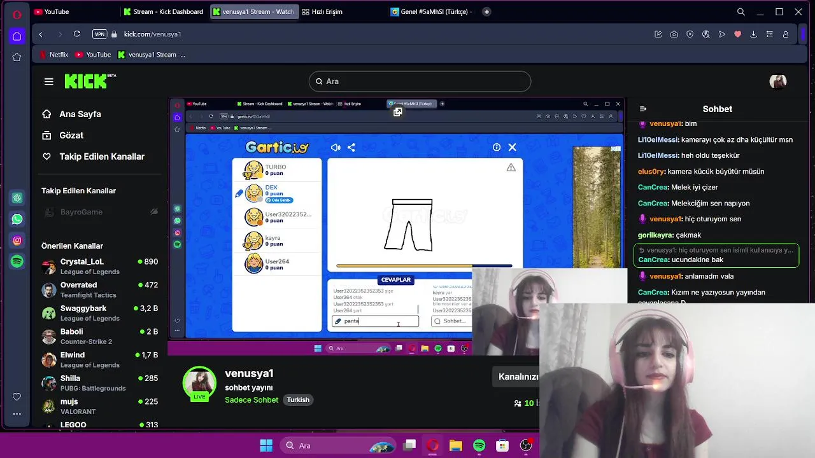Open Task View on the taskbar

(x=410, y=445)
